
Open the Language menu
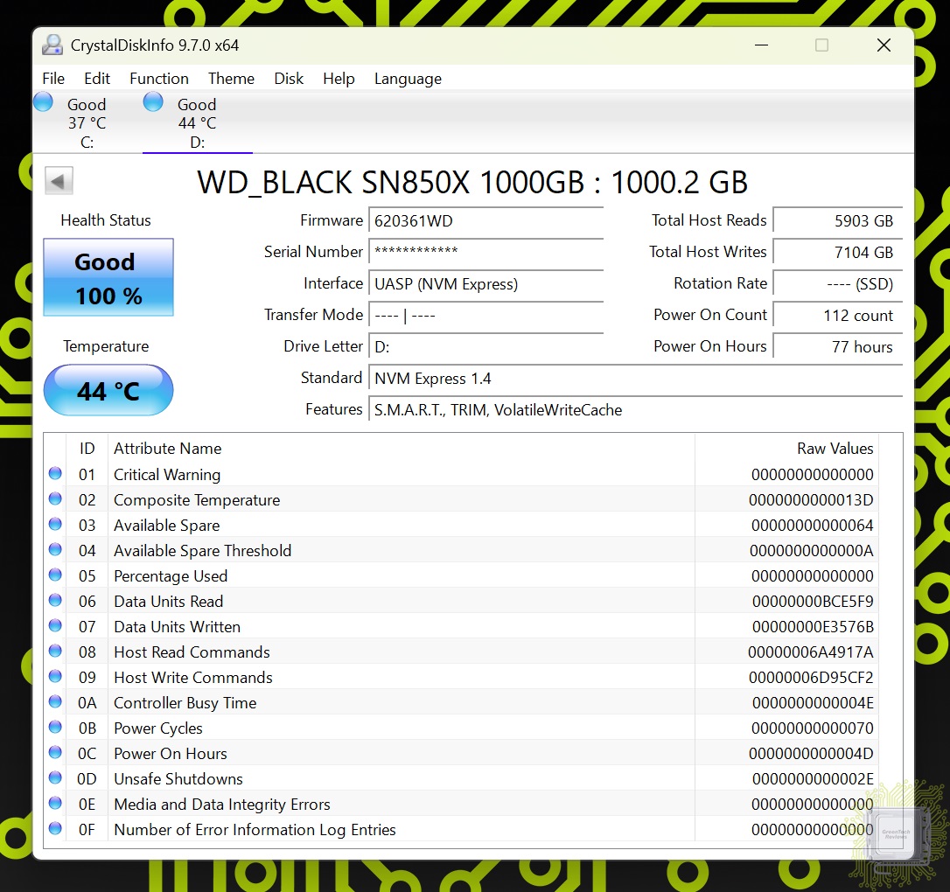[408, 79]
